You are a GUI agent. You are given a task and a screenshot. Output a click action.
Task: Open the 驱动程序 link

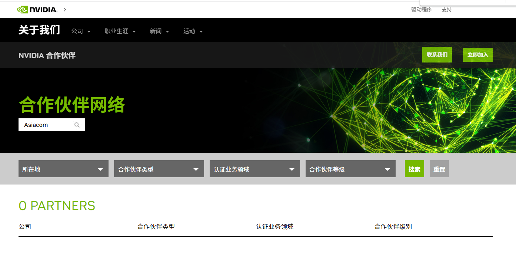(422, 10)
